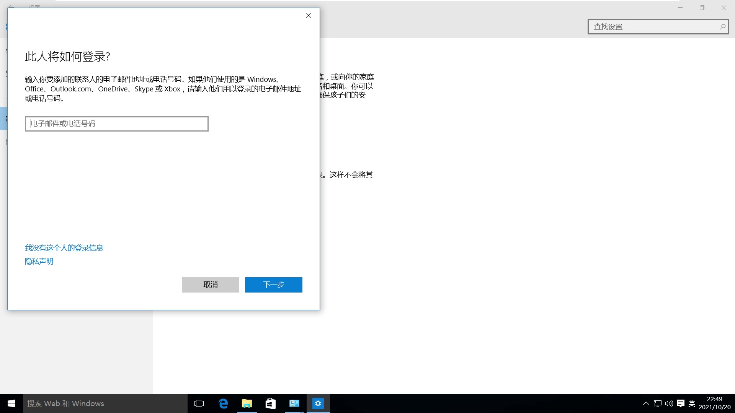Close the sign-in dialog with the X
Image resolution: width=735 pixels, height=413 pixels.
[x=309, y=15]
